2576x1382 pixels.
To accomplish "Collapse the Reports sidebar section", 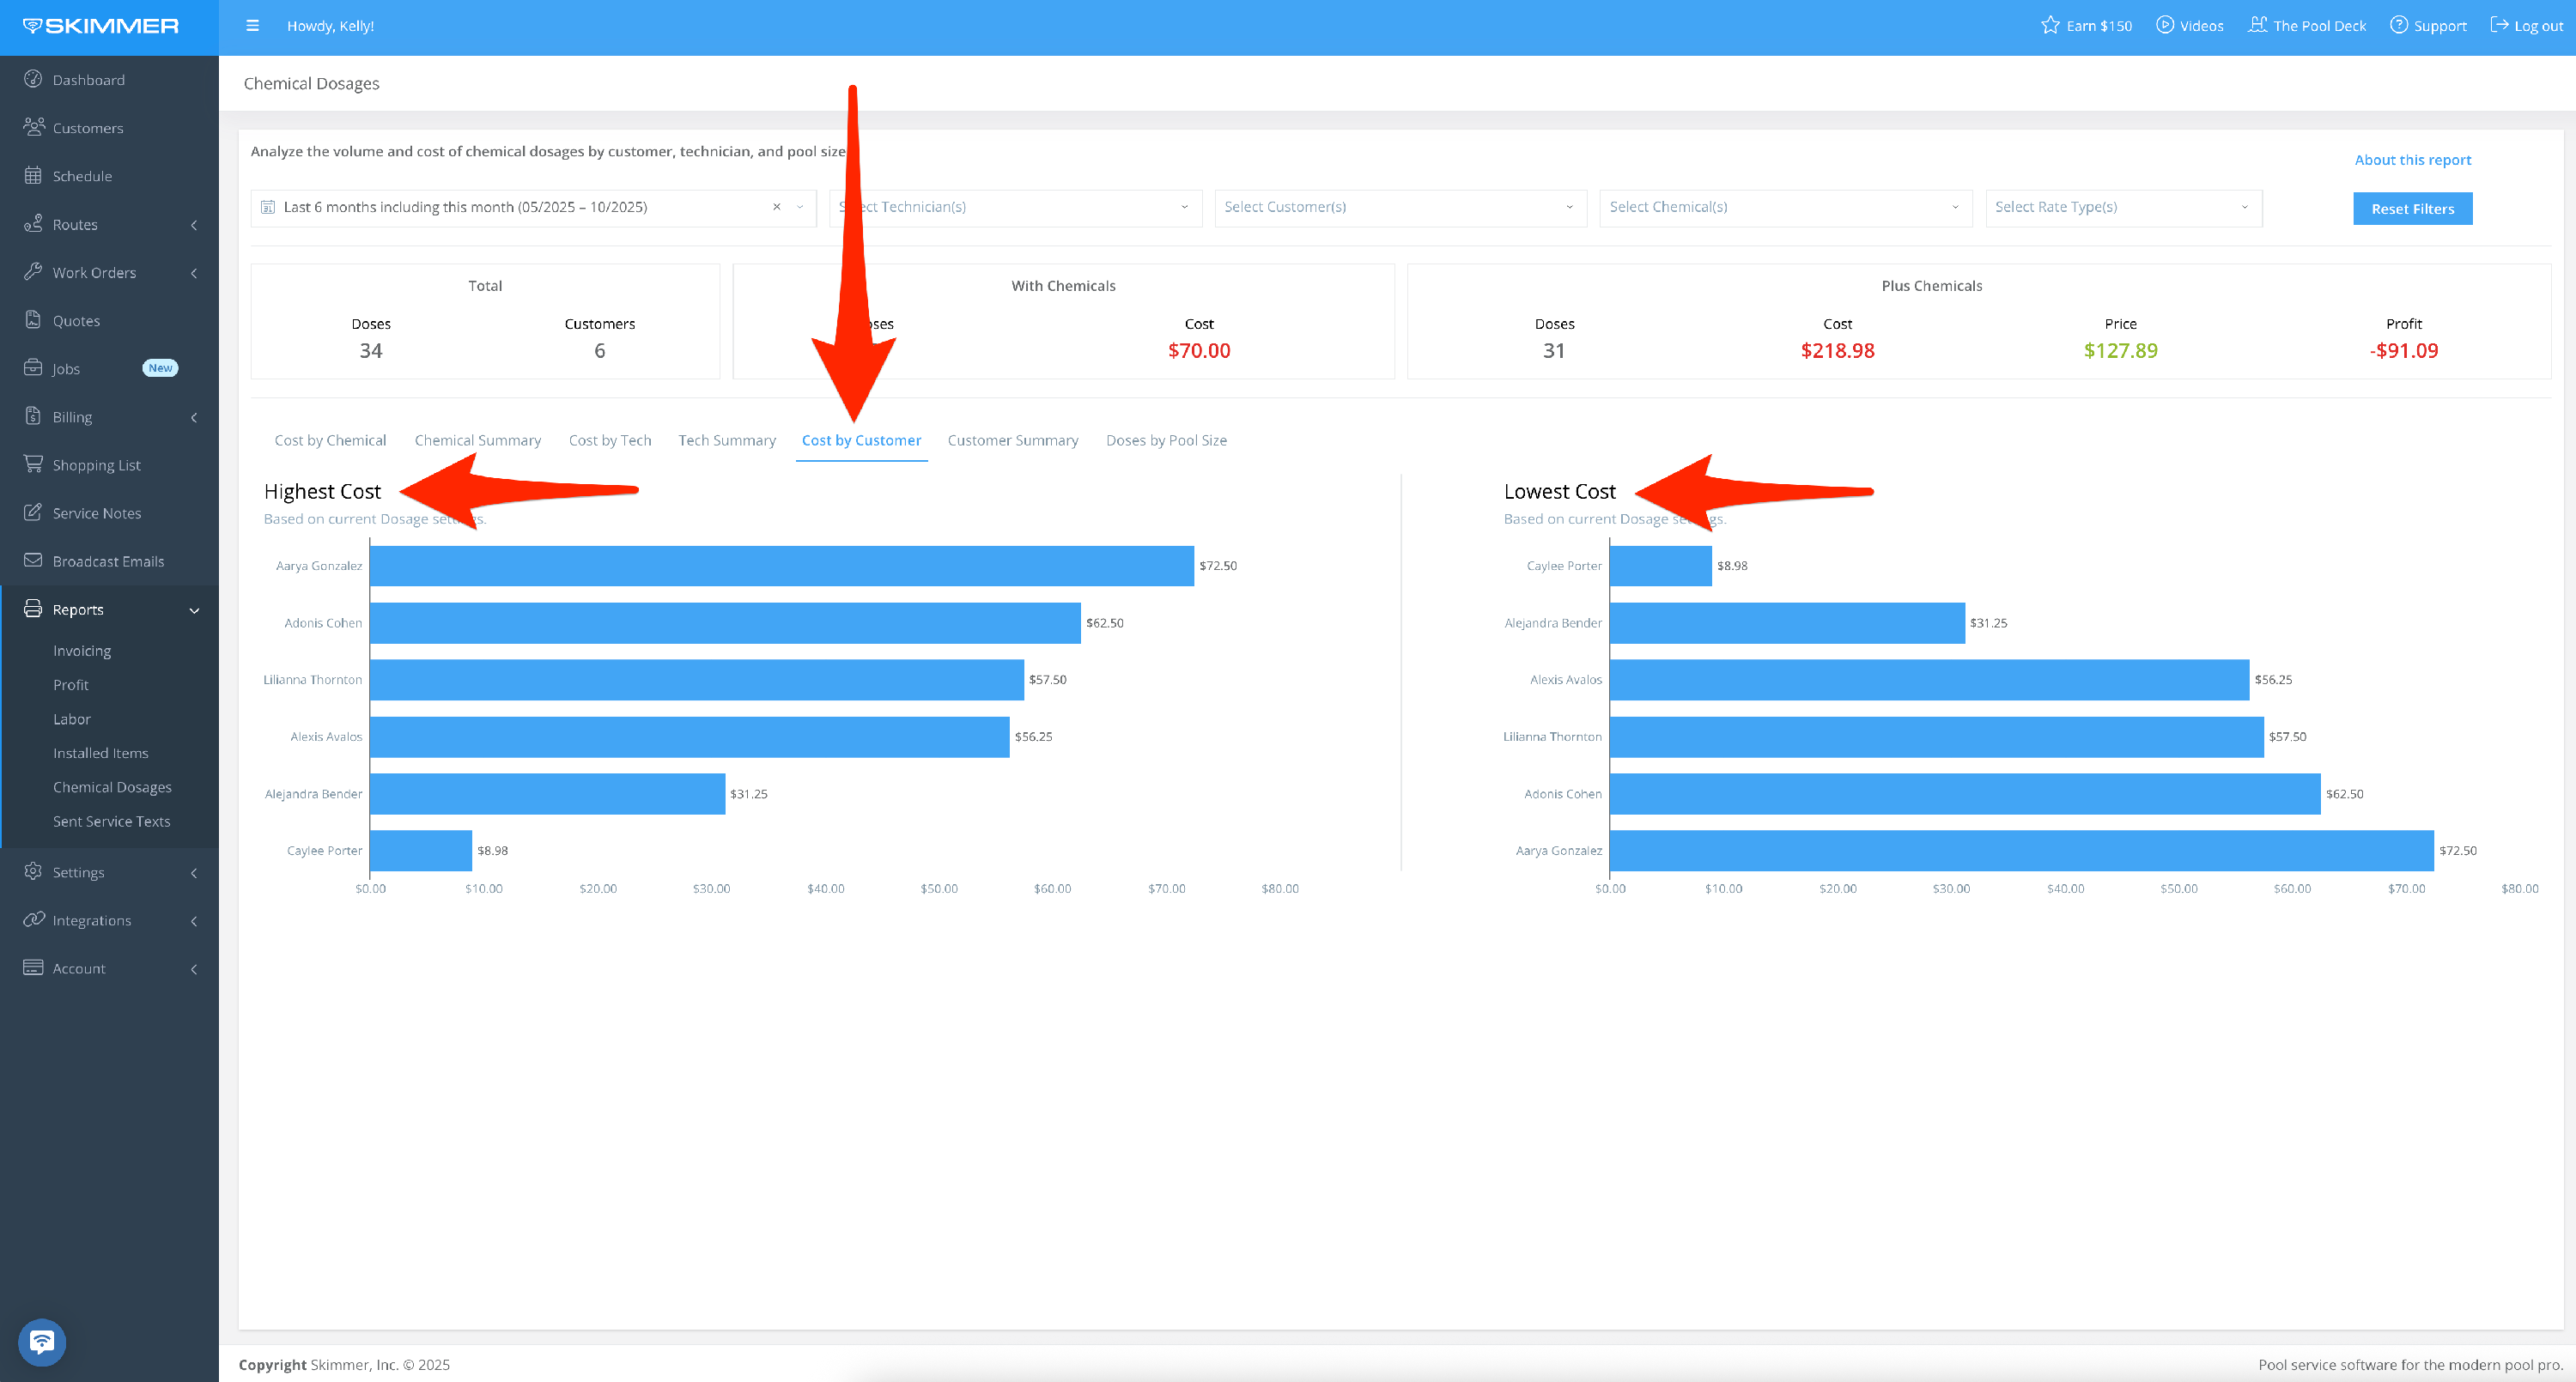I will [194, 610].
